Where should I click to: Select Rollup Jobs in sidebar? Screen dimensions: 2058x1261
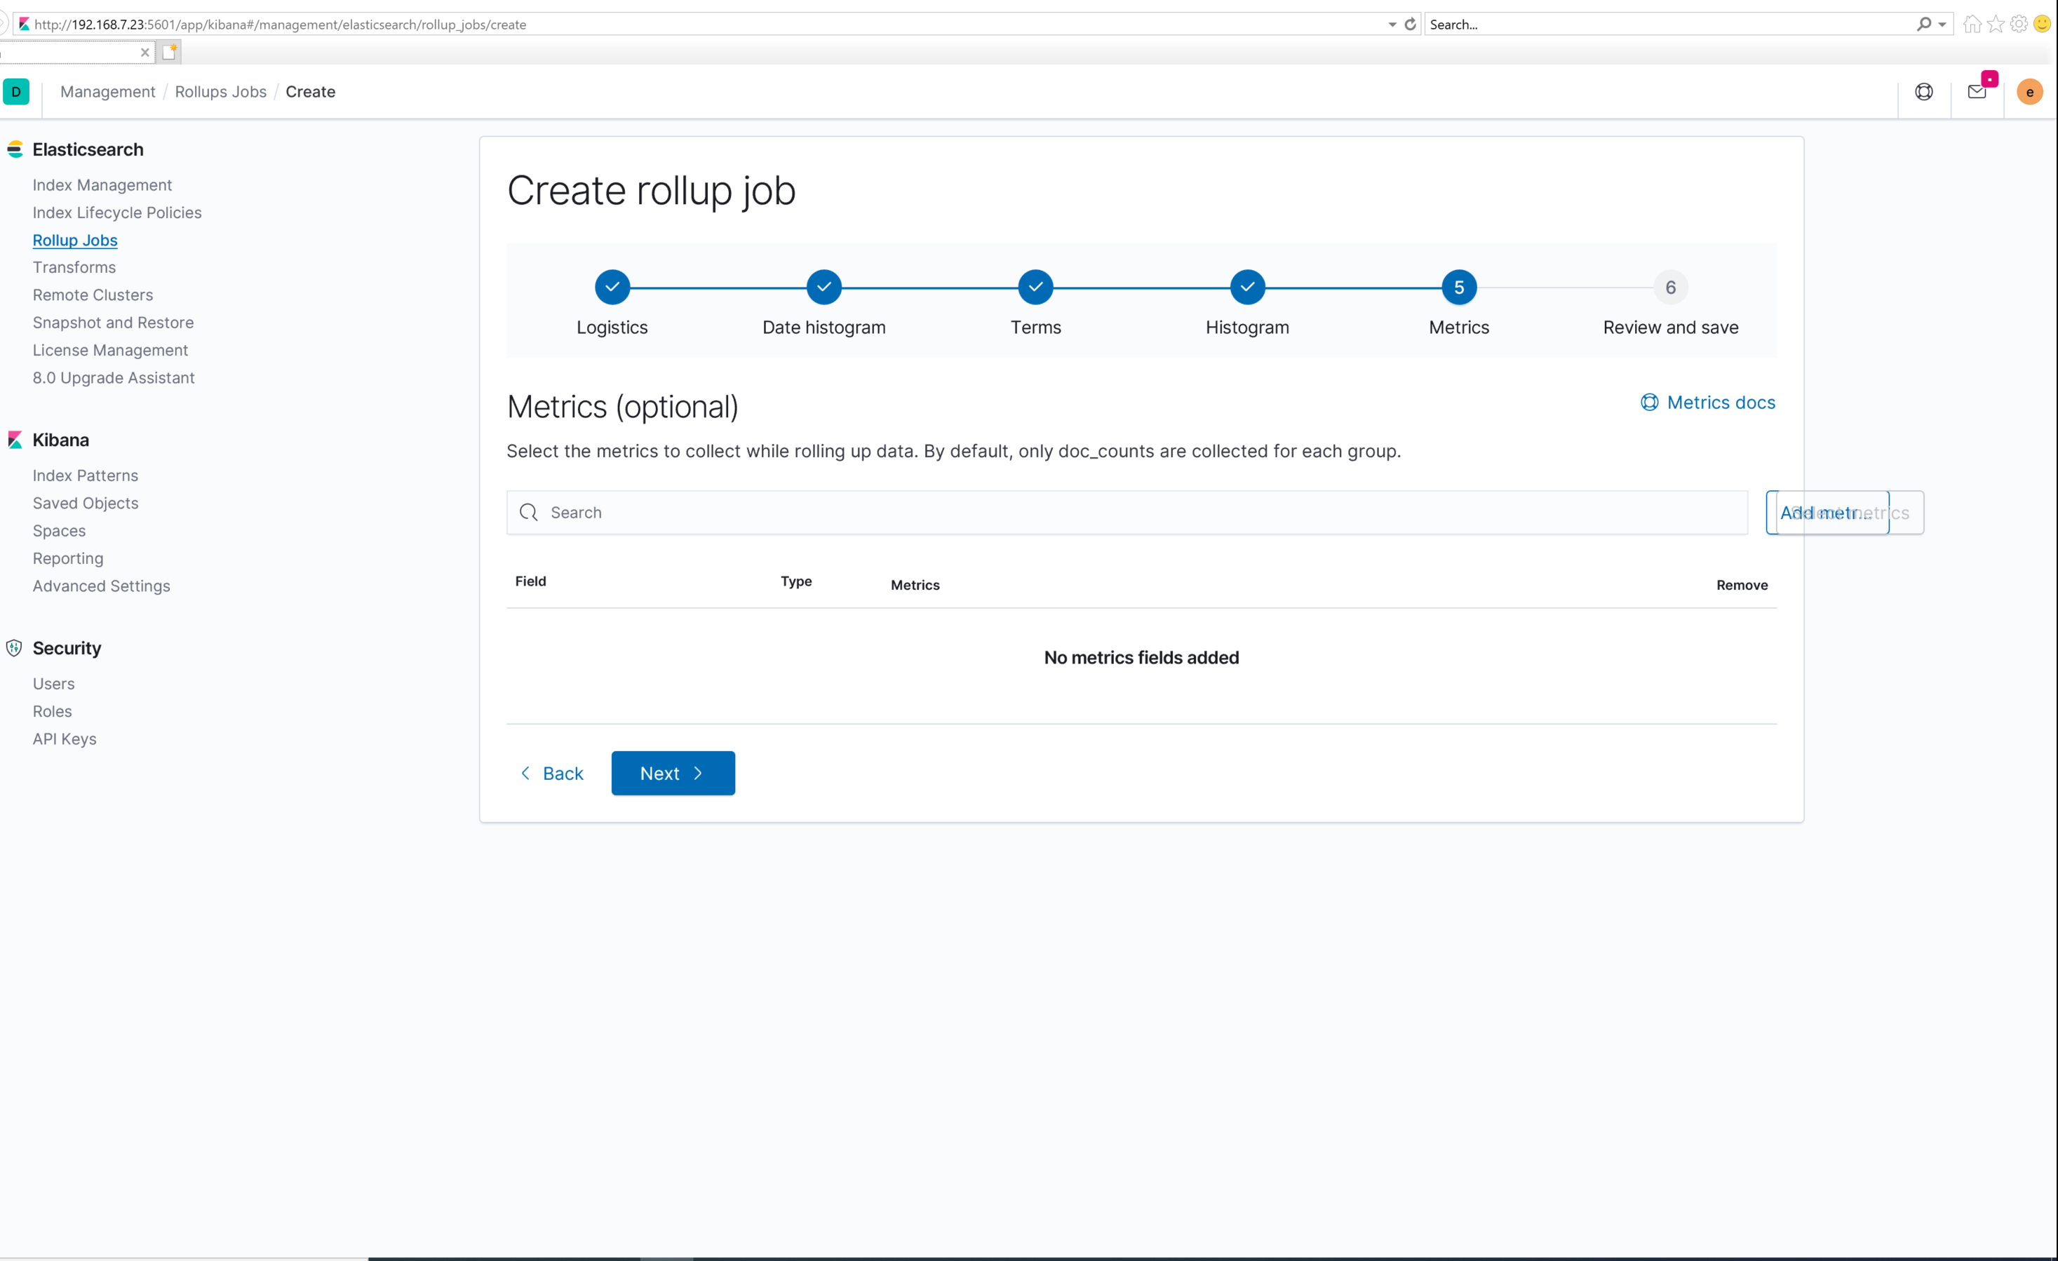pos(75,241)
